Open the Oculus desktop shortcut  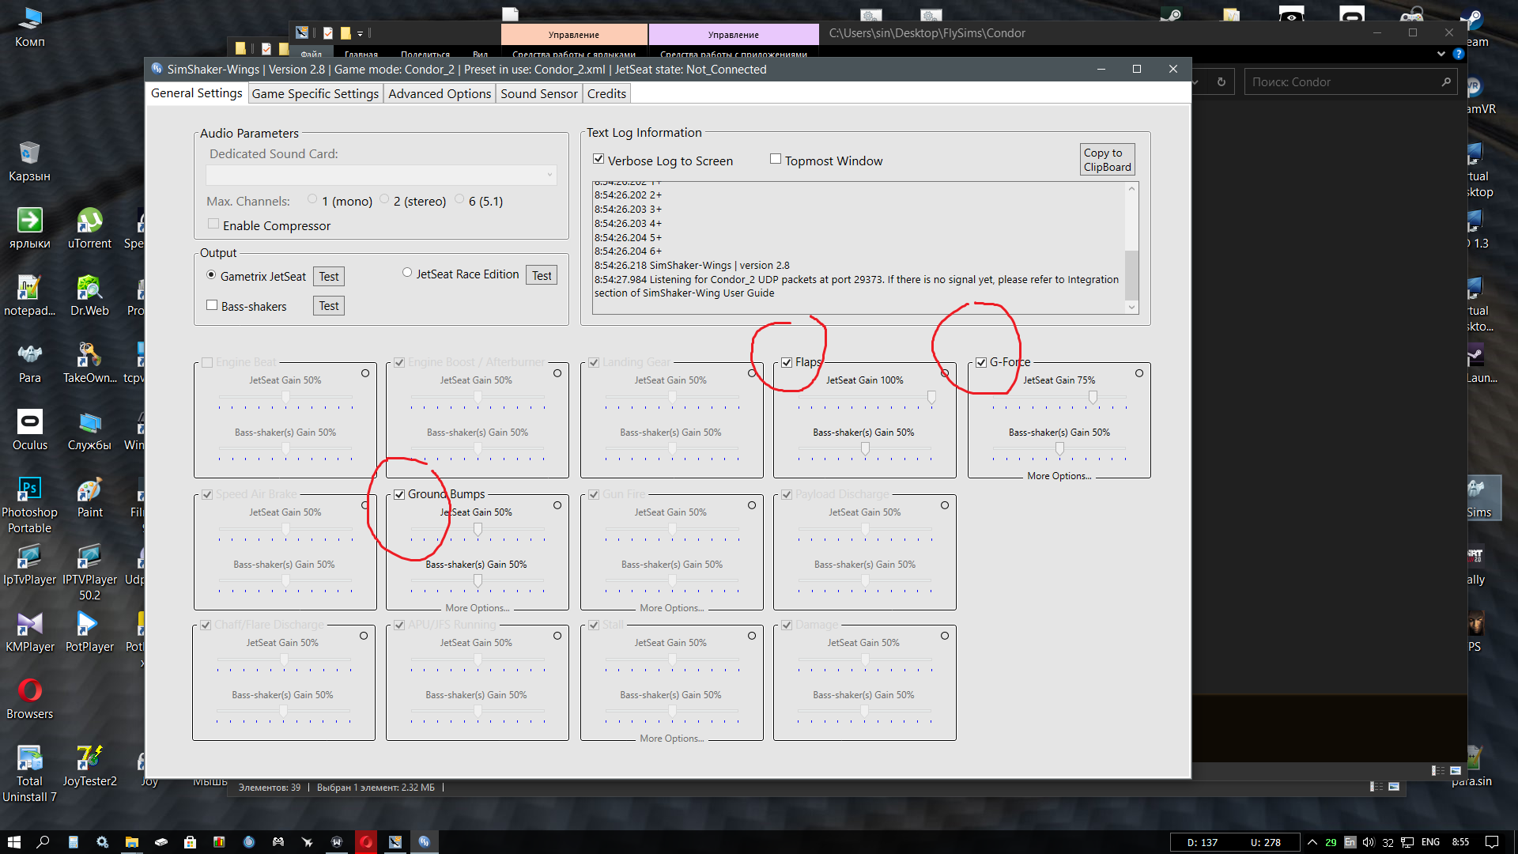pos(30,422)
